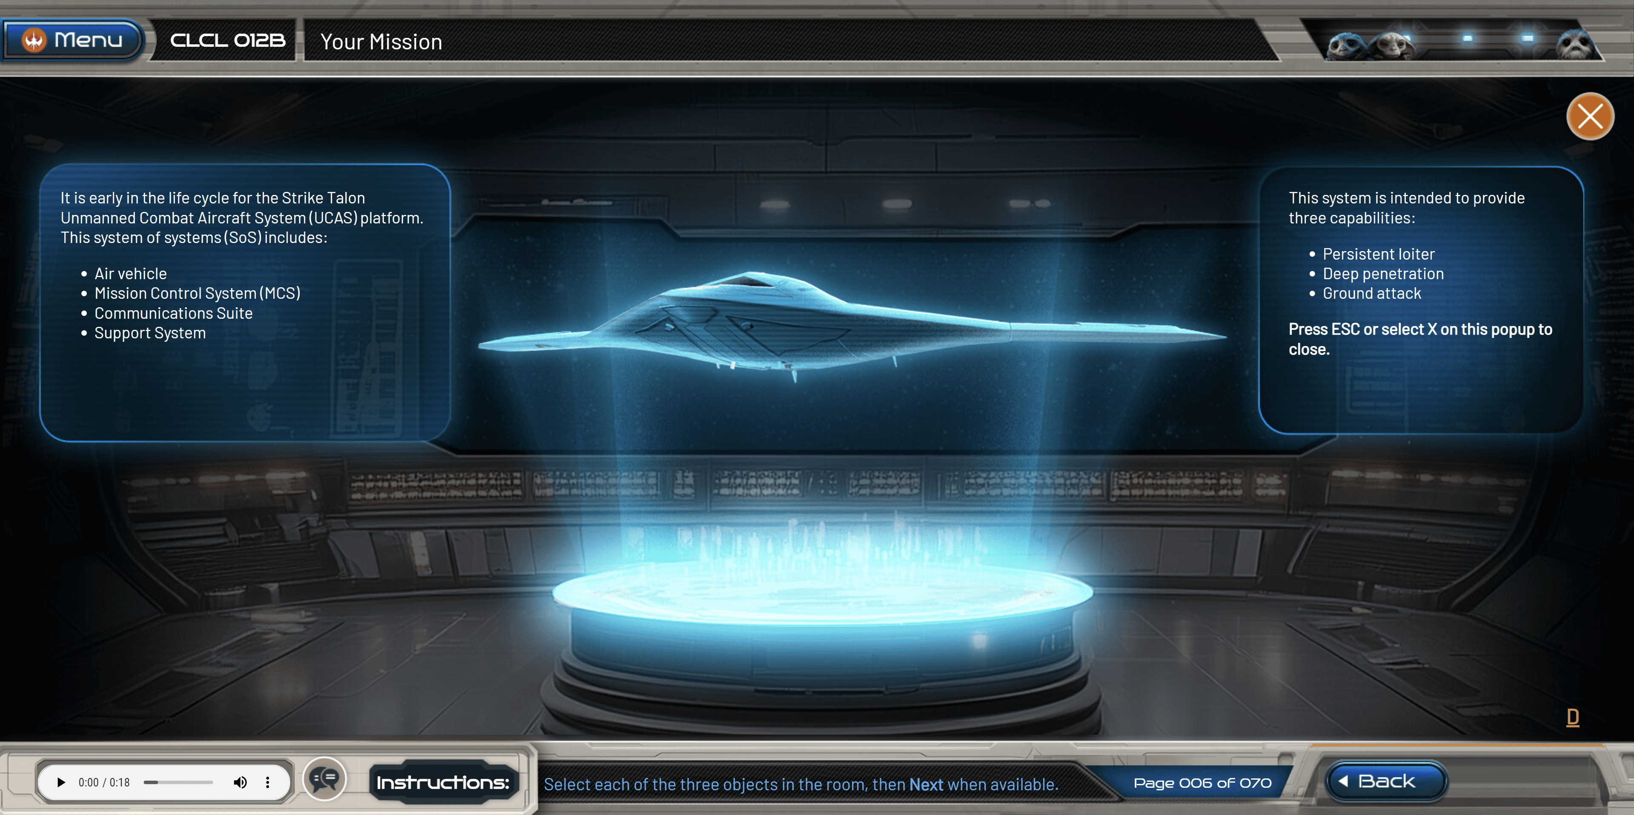Select the right glowing progress light
The width and height of the screenshot is (1634, 815).
(1528, 38)
